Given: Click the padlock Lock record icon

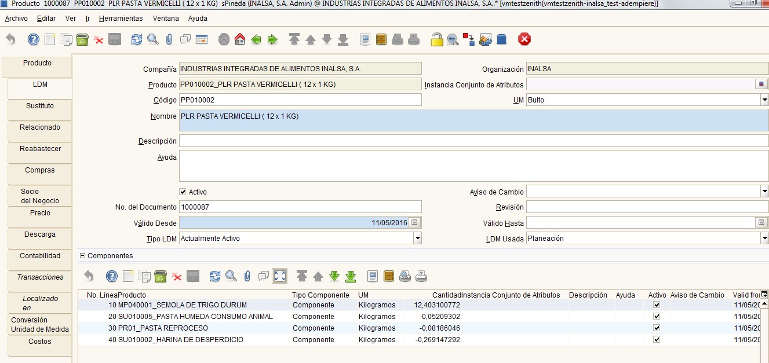Looking at the screenshot, I should (436, 39).
